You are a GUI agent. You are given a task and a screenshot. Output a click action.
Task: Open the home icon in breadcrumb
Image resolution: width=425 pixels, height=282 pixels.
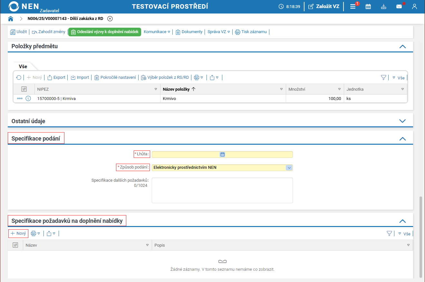click(x=11, y=19)
